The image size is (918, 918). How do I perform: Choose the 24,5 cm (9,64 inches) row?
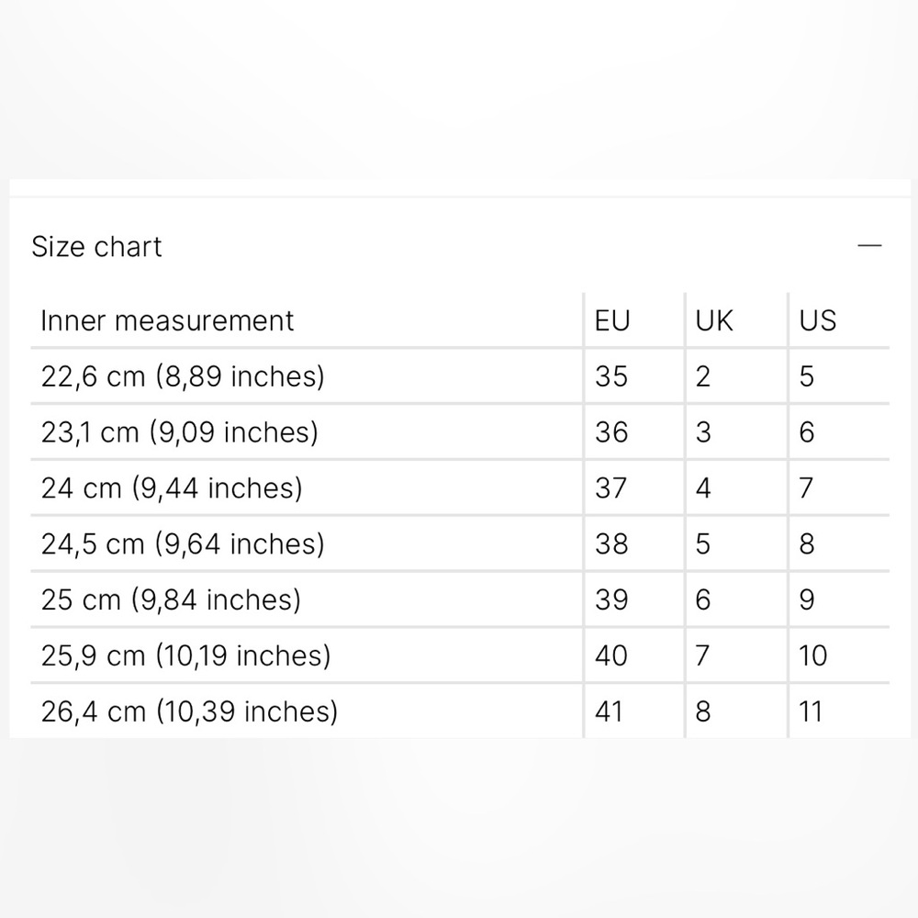[x=460, y=543]
